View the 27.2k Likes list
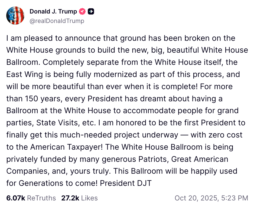 click(79, 198)
